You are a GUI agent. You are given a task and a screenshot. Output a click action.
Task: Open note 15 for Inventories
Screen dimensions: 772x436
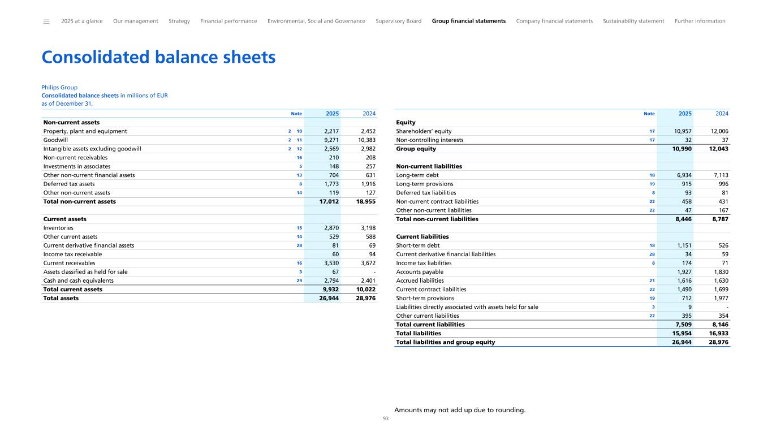pos(299,228)
